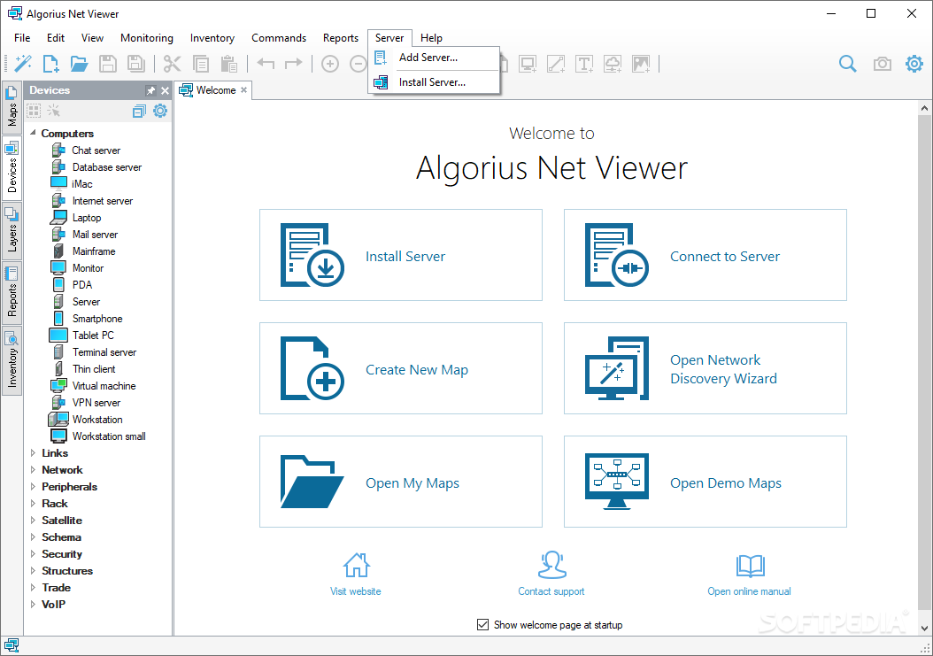Image resolution: width=933 pixels, height=656 pixels.
Task: Click the Search magnifier icon
Action: 847,63
